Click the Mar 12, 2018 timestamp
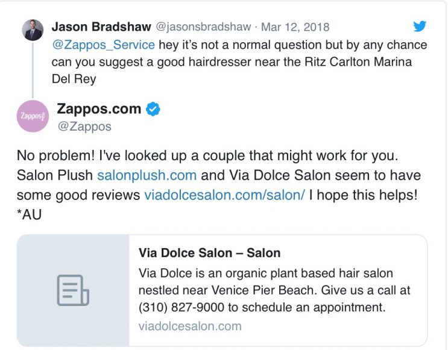448x350 pixels. (x=295, y=27)
